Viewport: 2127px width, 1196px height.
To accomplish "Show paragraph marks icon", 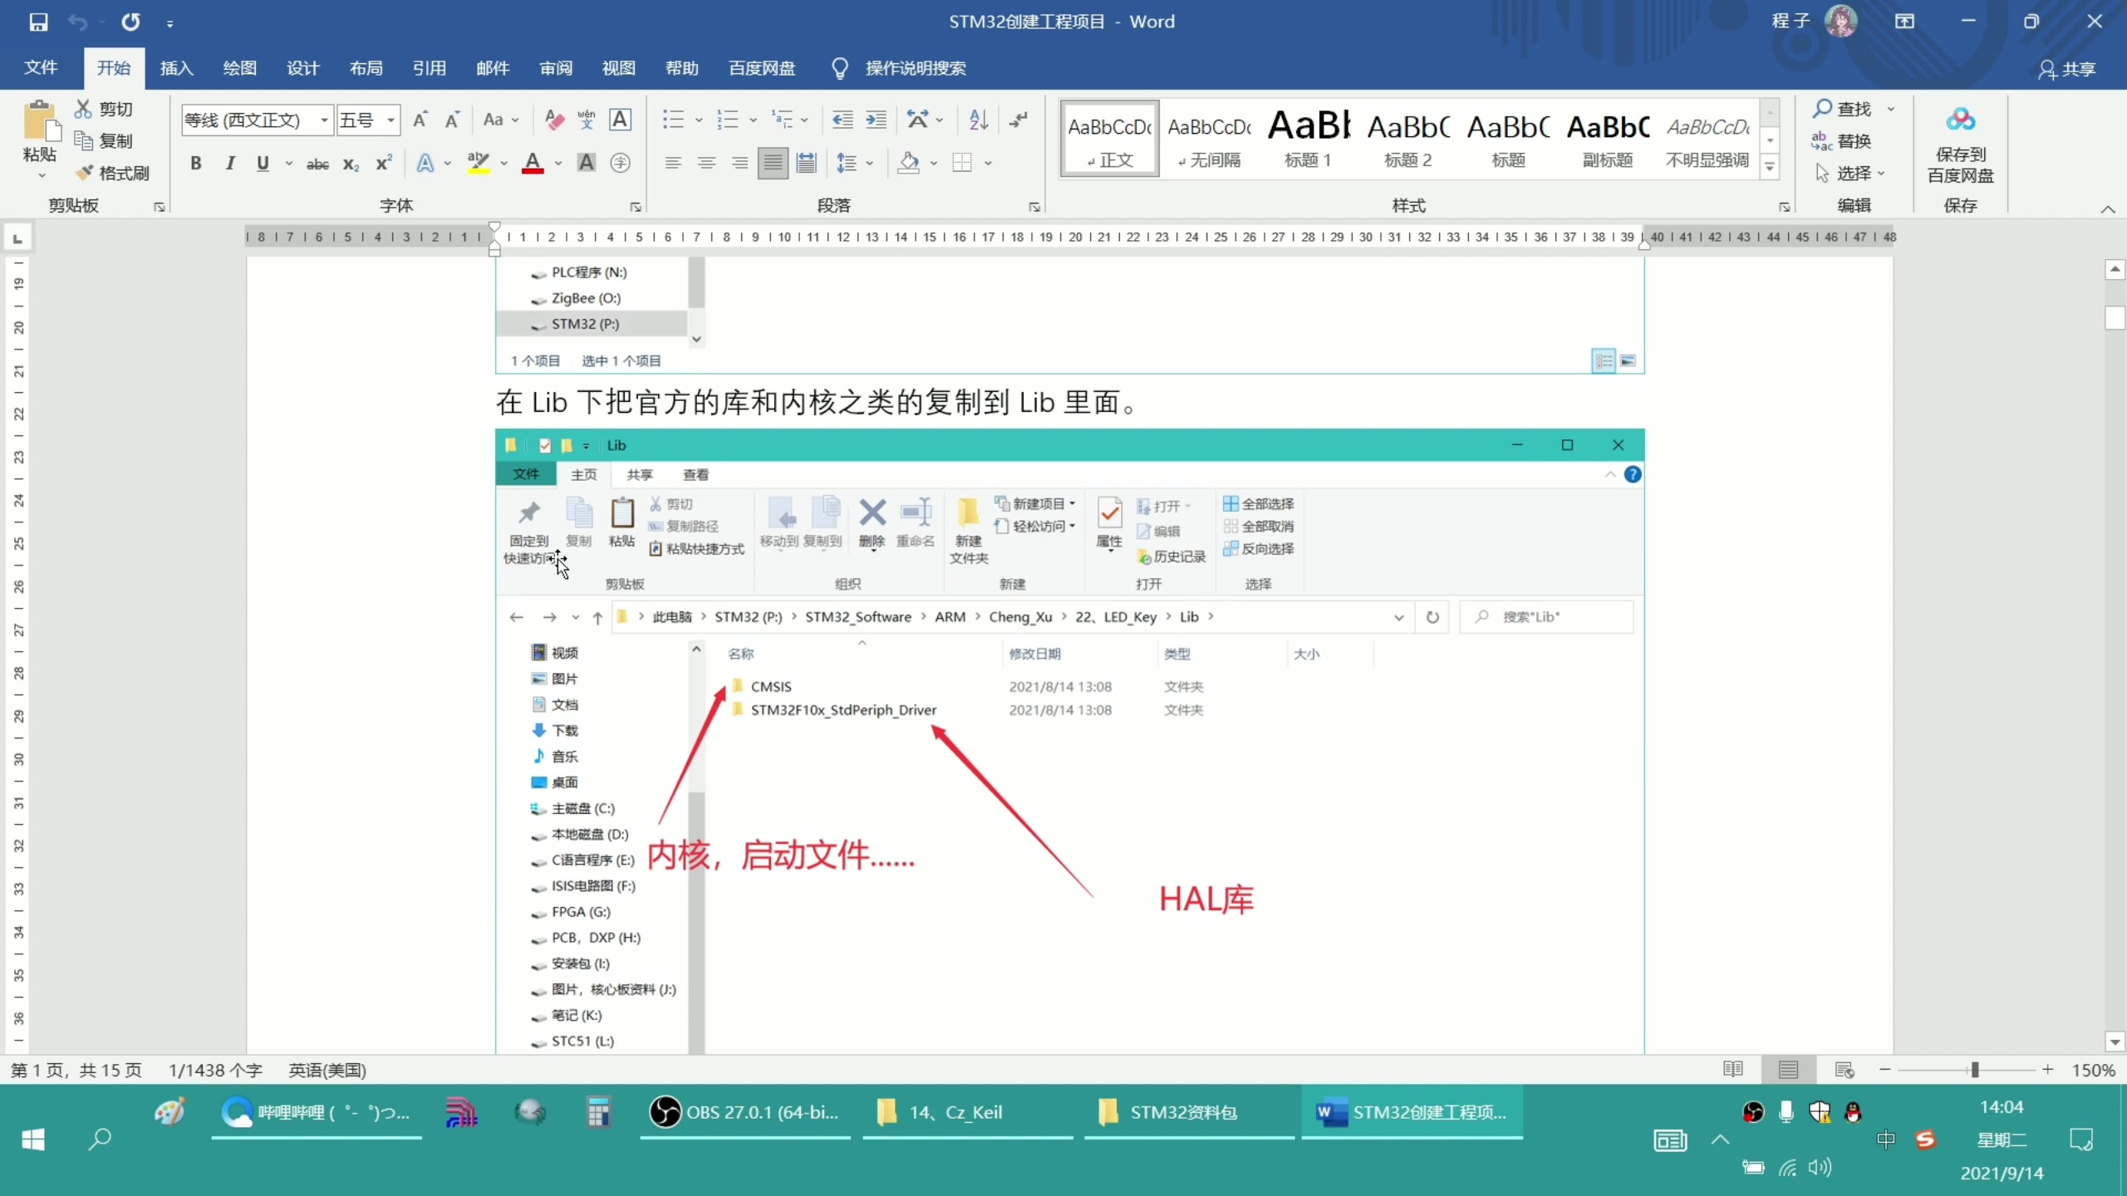I will [x=1019, y=120].
